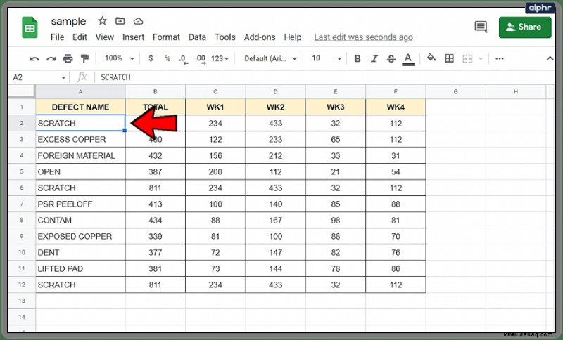The height and width of the screenshot is (340, 563).
Task: Click the redo icon
Action: (51, 59)
